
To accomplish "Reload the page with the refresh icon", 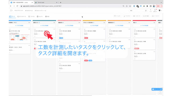I will pos(17,6).
